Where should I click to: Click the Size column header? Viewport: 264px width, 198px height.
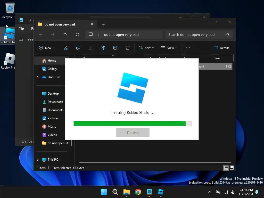tap(223, 58)
